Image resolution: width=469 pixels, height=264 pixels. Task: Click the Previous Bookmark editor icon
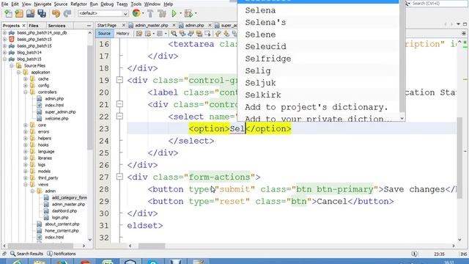tap(218, 34)
